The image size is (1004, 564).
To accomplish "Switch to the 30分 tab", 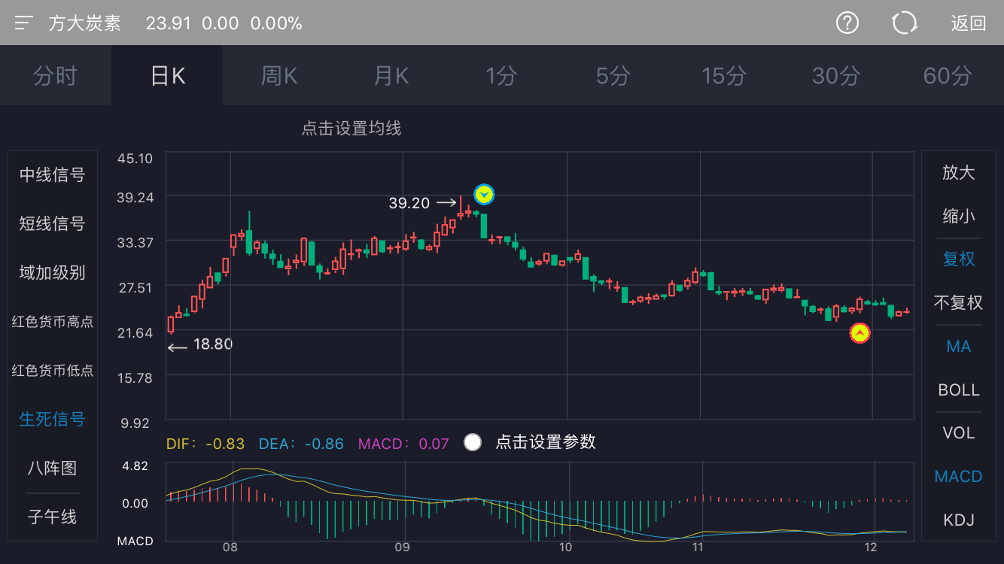I will click(836, 75).
